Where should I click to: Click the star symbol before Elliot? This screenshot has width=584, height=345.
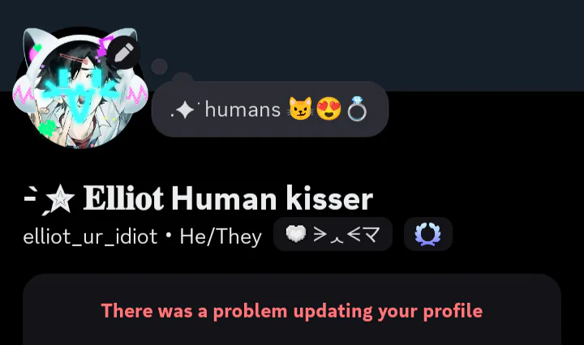pyautogui.click(x=60, y=200)
